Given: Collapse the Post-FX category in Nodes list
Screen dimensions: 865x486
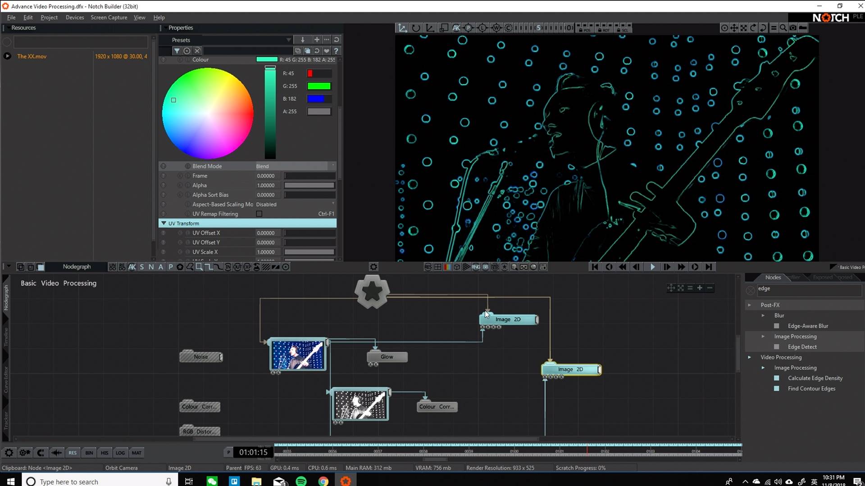Looking at the screenshot, I should [750, 305].
